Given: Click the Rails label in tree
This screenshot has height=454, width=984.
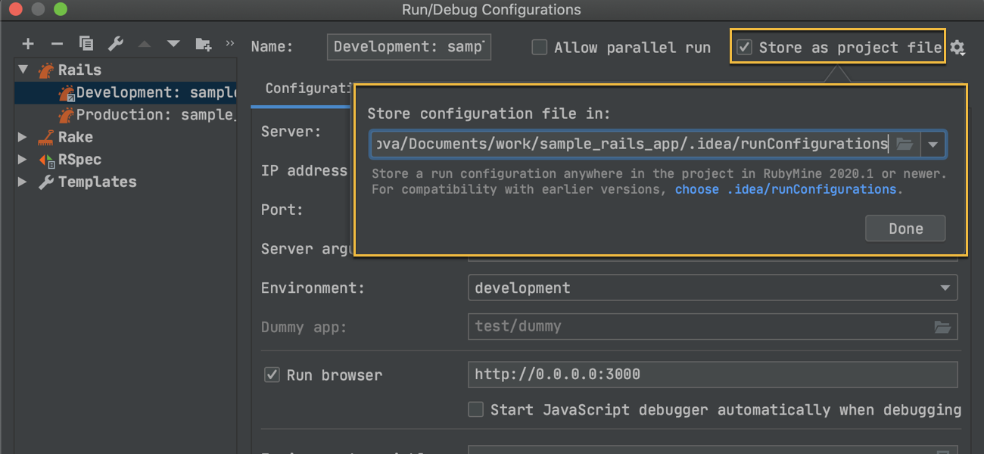Looking at the screenshot, I should (x=79, y=70).
